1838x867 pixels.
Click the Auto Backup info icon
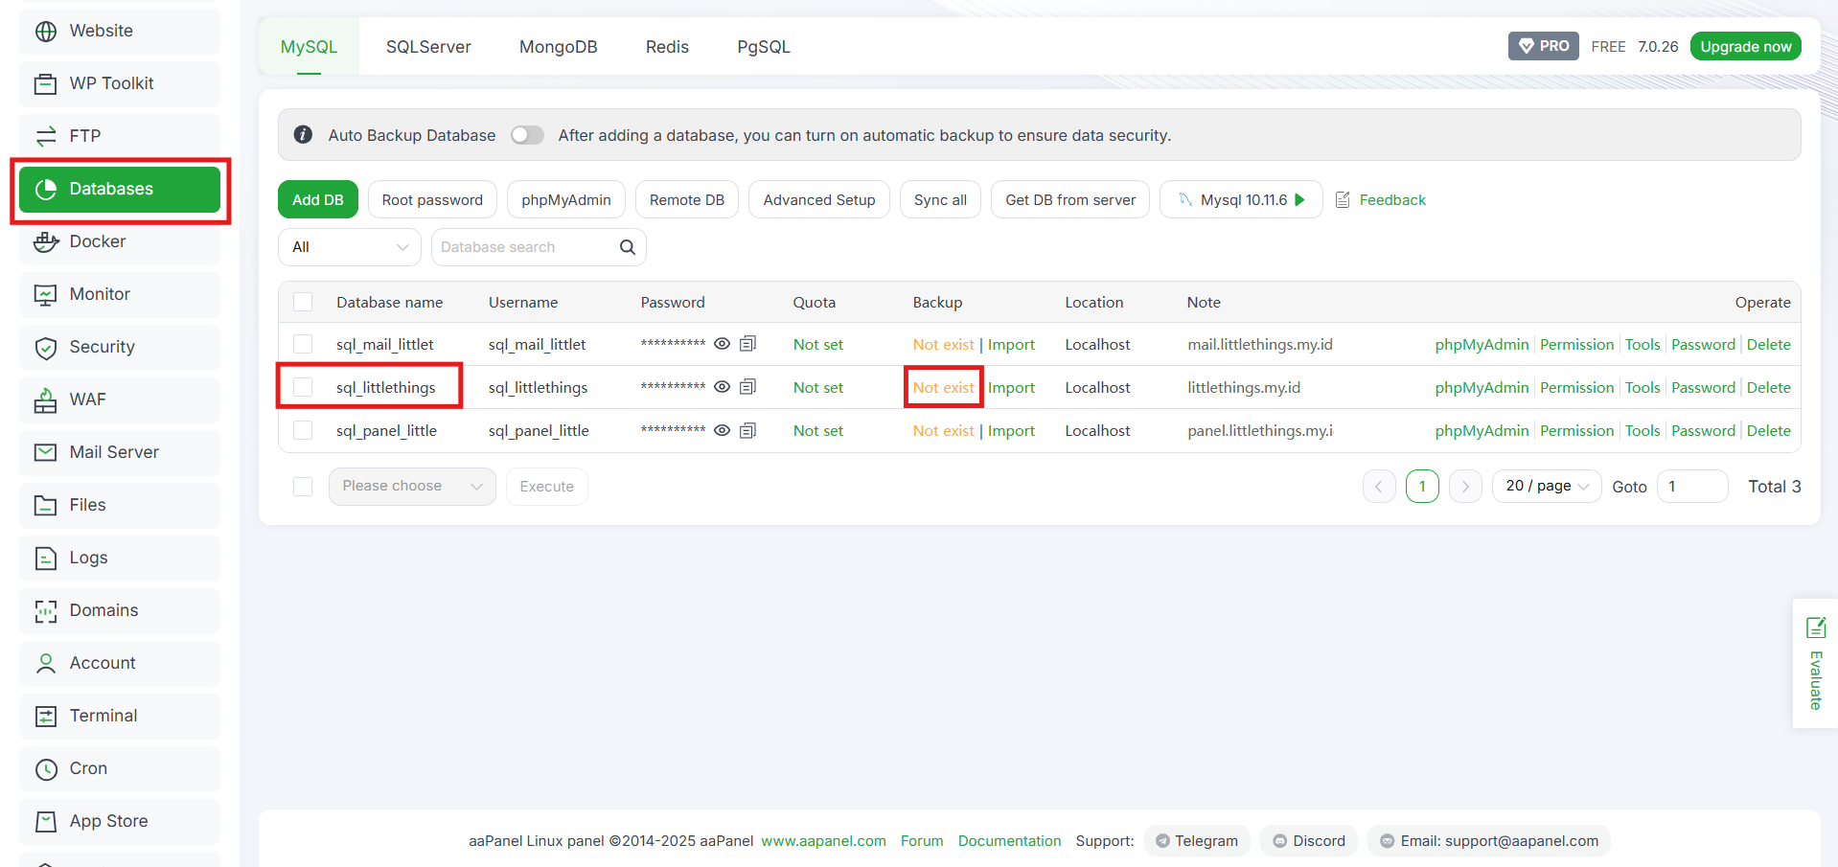(x=303, y=135)
